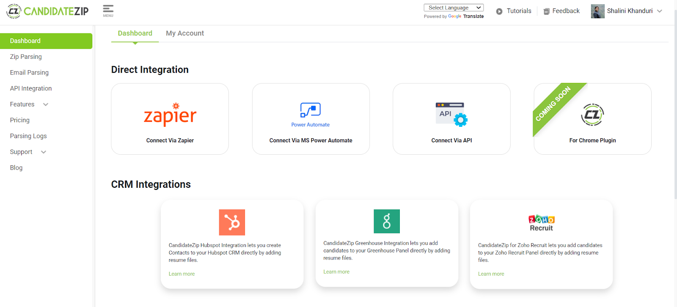Click the Zapier logo icon
677x307 pixels.
[x=170, y=115]
